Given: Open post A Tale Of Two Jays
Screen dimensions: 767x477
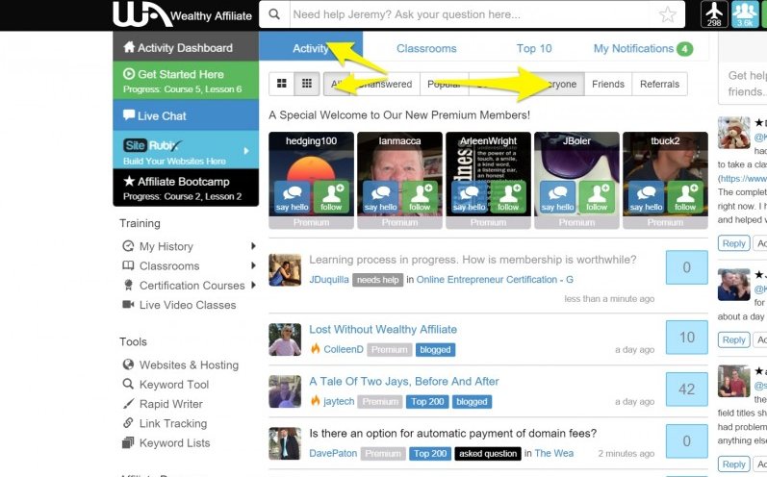Looking at the screenshot, I should click(404, 381).
